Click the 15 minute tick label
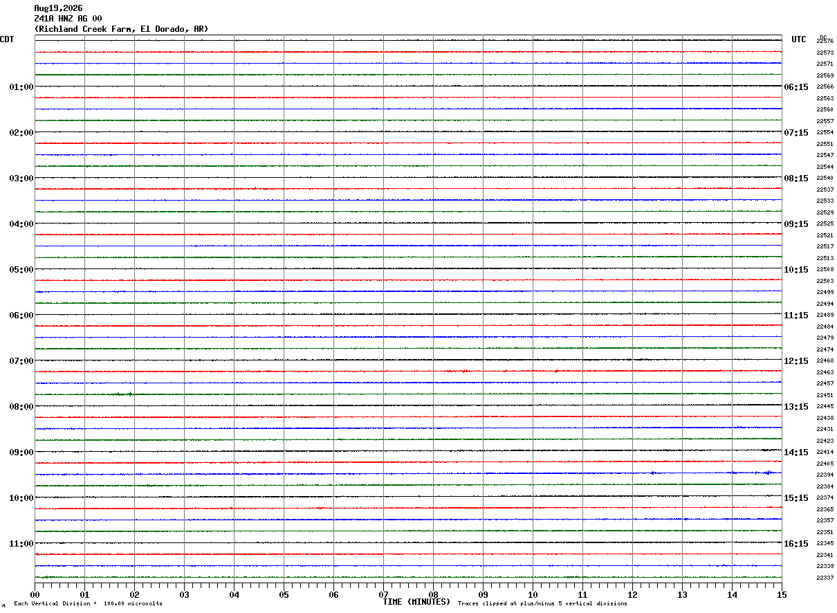 [782, 594]
